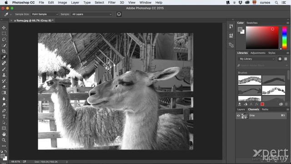291x164 pixels.
Task: Open the Apple menu
Action: 6,2
